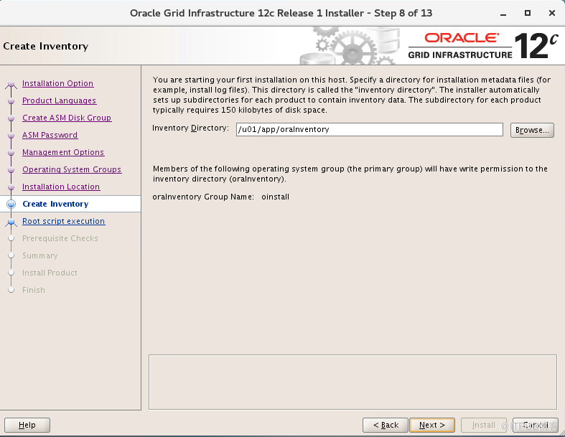
Task: Click the Install Product step label
Action: point(50,273)
